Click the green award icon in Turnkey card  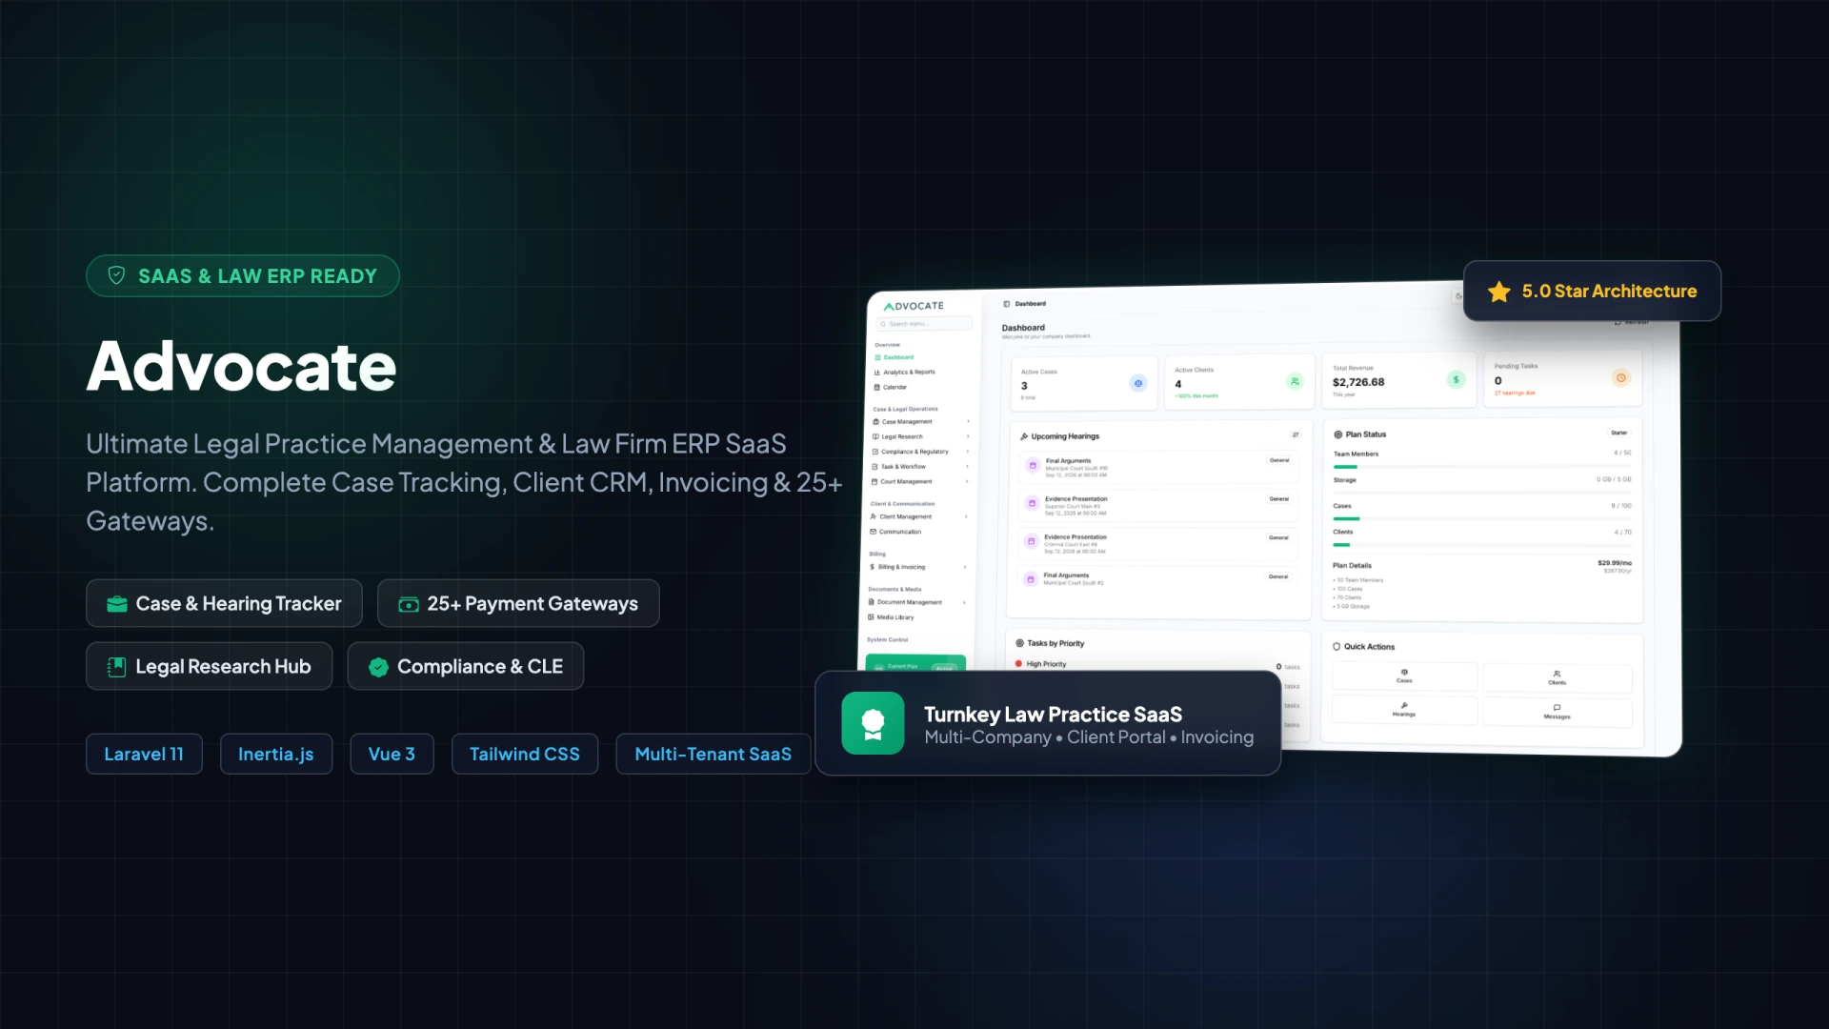[x=873, y=723]
